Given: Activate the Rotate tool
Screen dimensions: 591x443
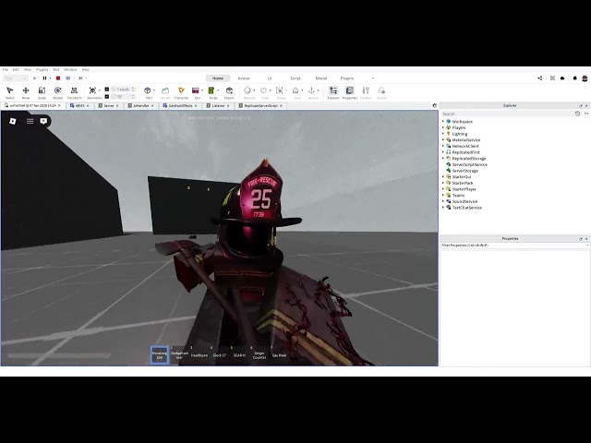Looking at the screenshot, I should [57, 92].
